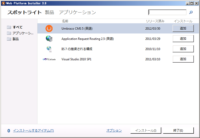
Task: Add Visual Studio 2010 SP1
Action: tap(183, 59)
